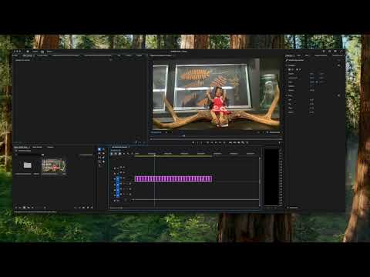This screenshot has height=277, width=370.
Task: Switch Project panel to icon view
Action: tap(25, 208)
